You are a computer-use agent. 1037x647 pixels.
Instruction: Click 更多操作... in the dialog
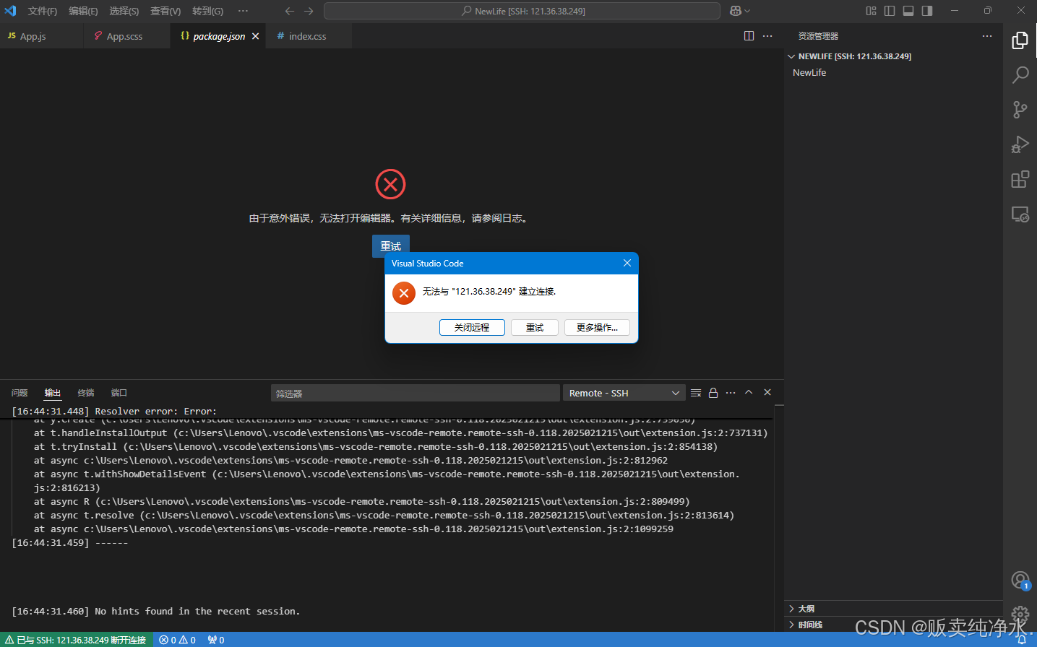point(597,328)
